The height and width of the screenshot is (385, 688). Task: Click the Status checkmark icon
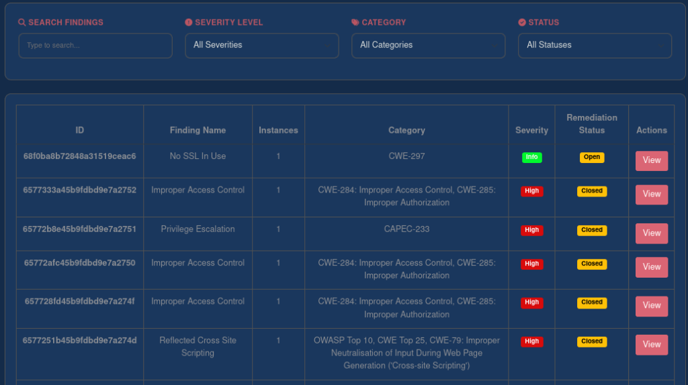tap(522, 22)
